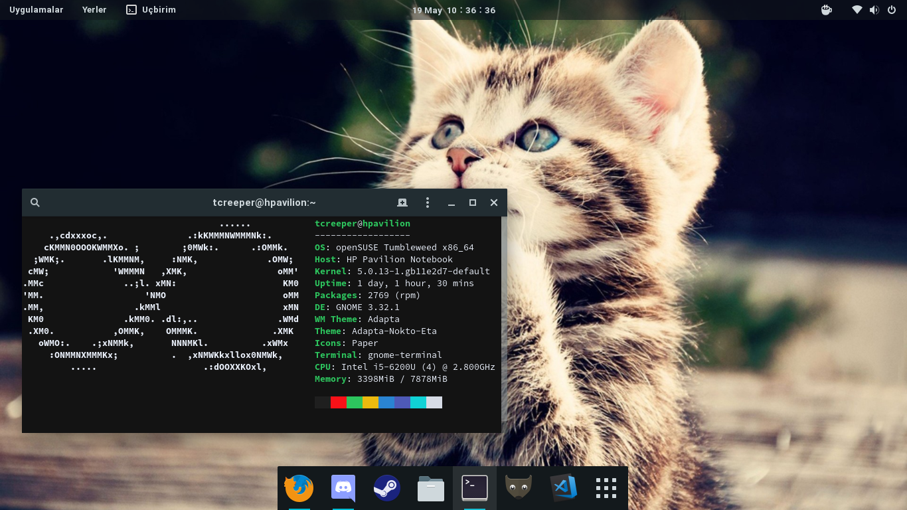Launch GIMP from the dock
Screen dimensions: 907x510
coord(519,488)
